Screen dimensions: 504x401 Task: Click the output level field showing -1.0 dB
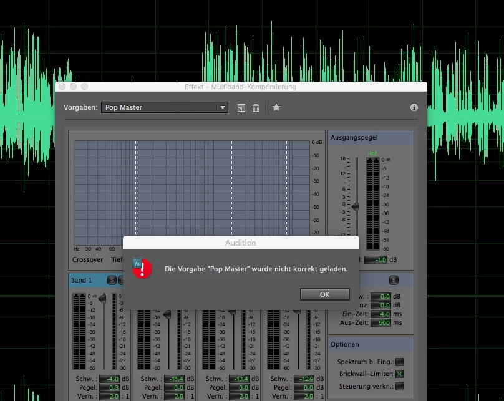[x=376, y=259]
